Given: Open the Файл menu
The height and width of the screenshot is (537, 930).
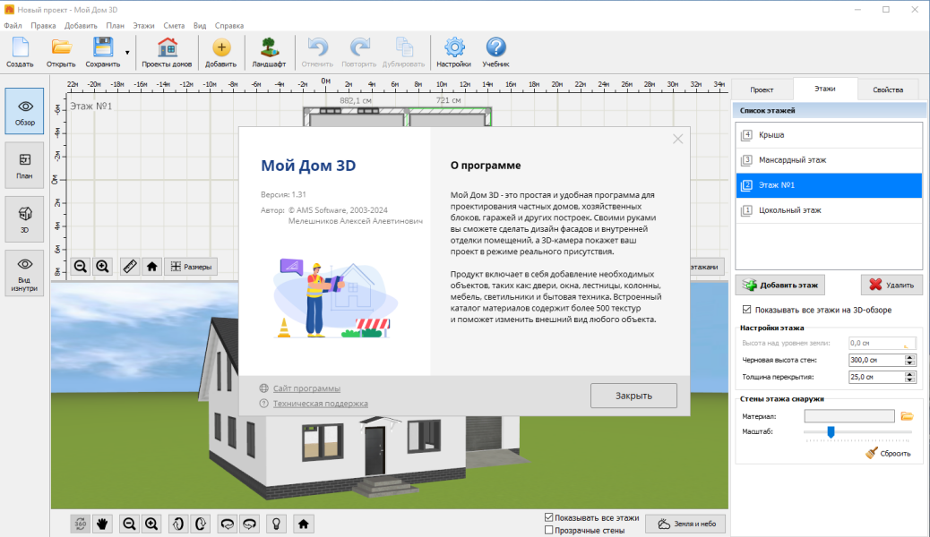Looking at the screenshot, I should [x=13, y=25].
